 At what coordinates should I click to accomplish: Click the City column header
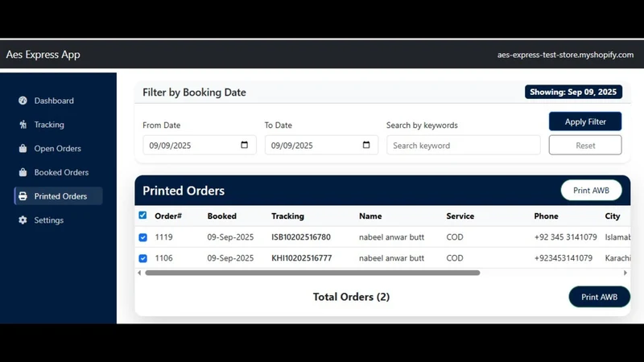pyautogui.click(x=613, y=216)
